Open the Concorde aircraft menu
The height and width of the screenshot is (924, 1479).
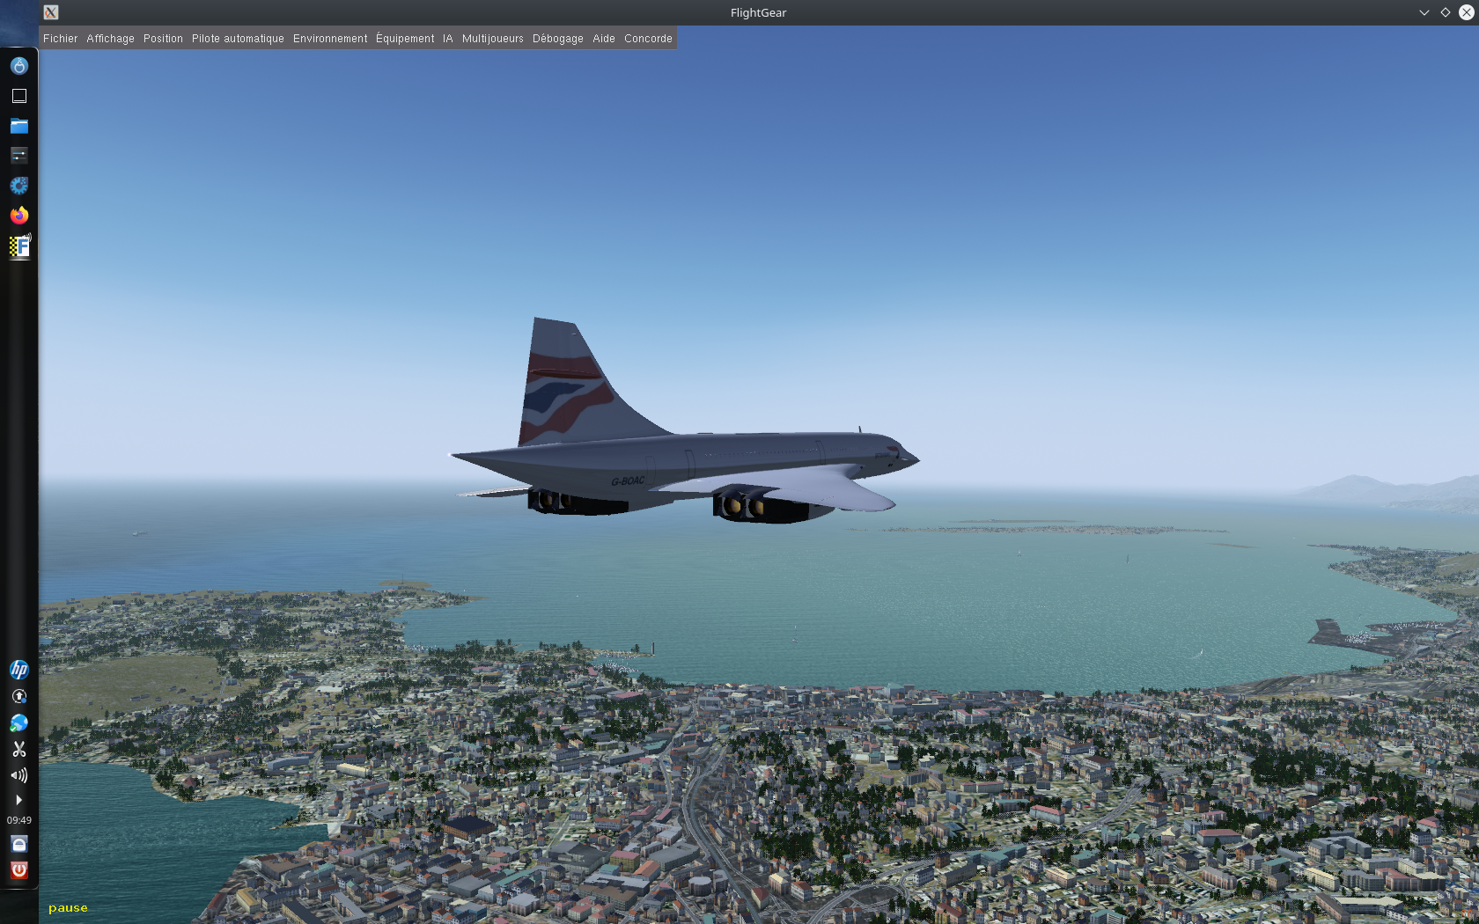tap(648, 39)
